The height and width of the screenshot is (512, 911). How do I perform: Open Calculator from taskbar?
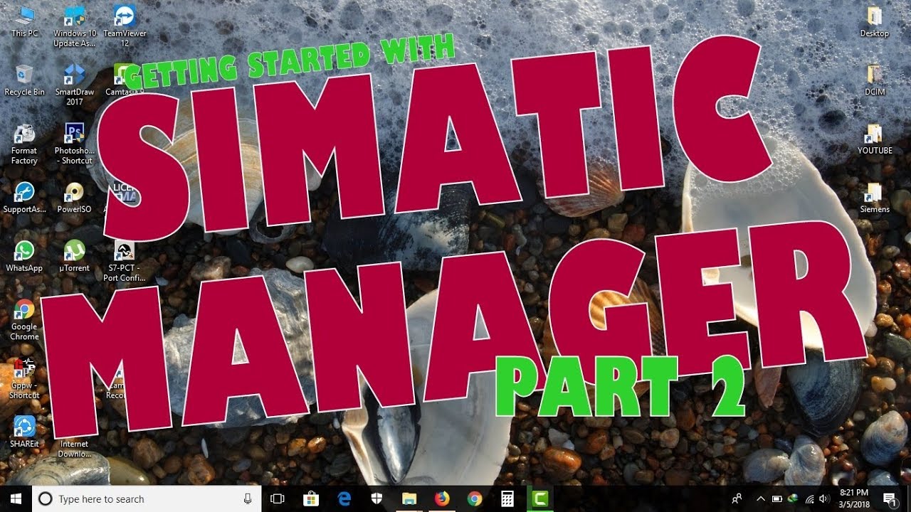[x=507, y=499]
